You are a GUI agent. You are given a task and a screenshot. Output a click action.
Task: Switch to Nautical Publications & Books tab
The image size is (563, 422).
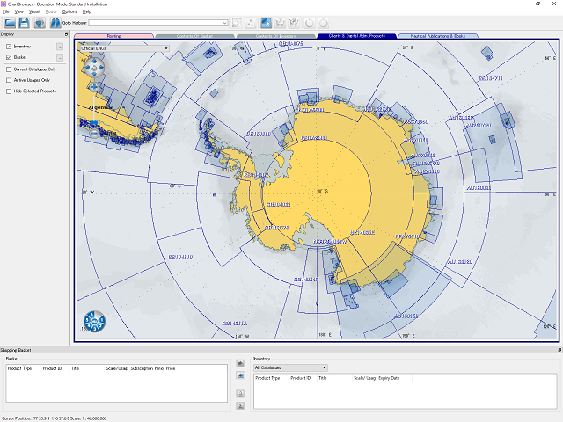[438, 36]
